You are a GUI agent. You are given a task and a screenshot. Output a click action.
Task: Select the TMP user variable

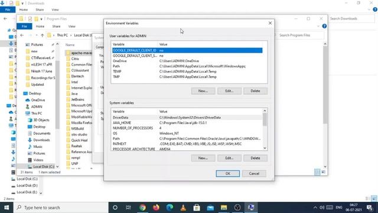(187, 77)
